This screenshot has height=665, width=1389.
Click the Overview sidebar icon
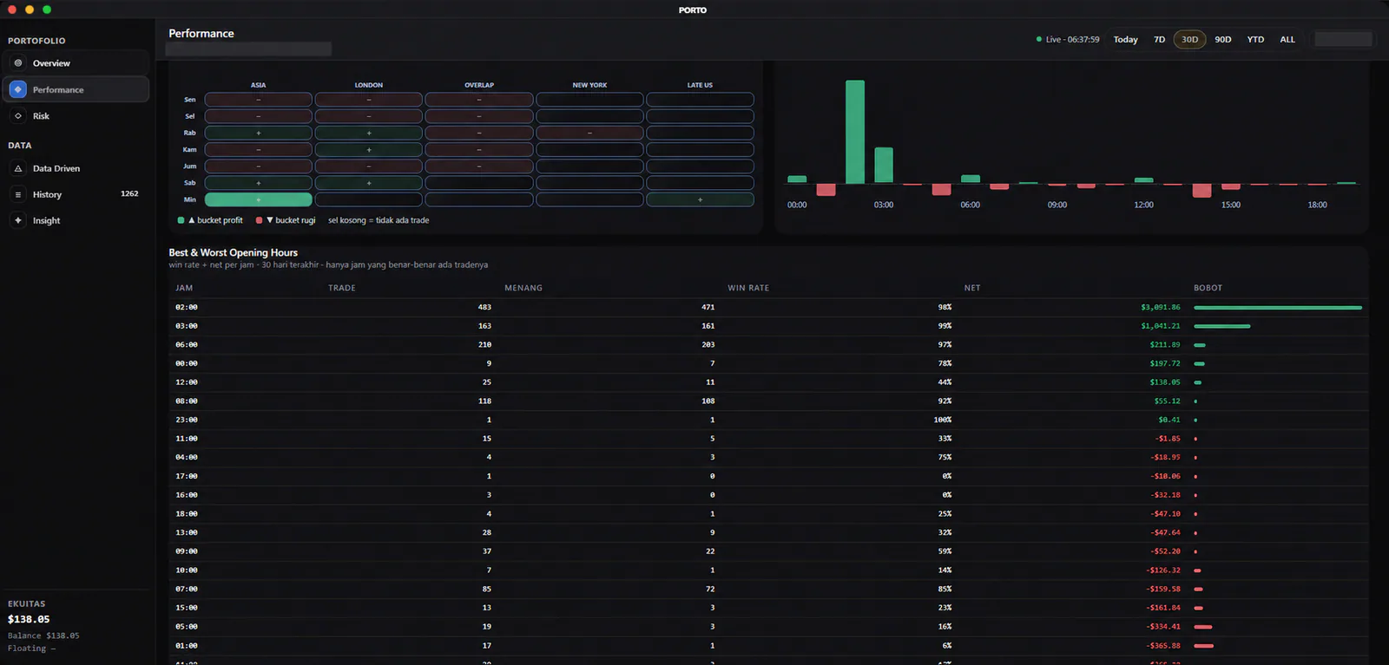point(18,63)
